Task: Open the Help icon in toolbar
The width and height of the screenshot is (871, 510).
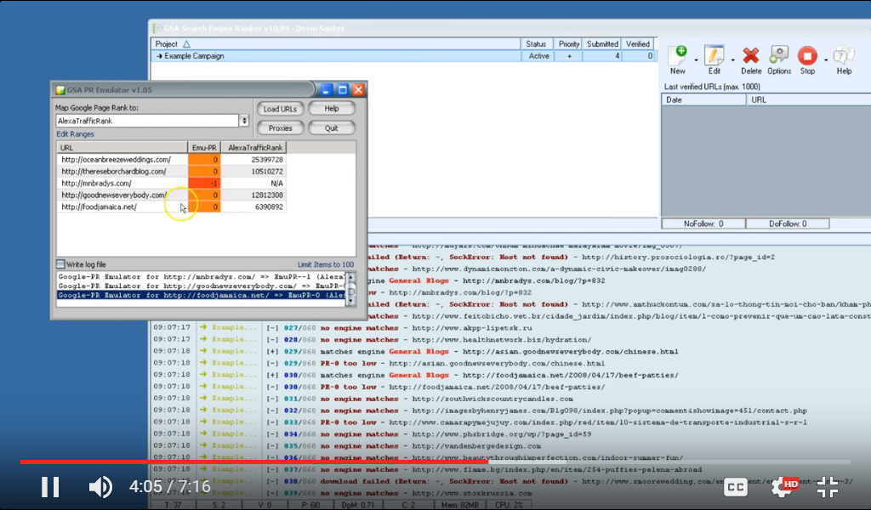Action: click(x=844, y=60)
